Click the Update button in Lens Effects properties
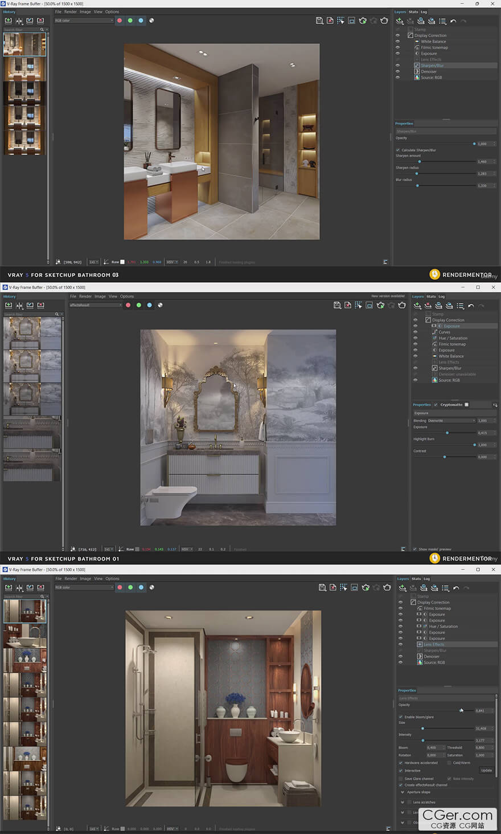Screen dimensions: 501x834 coord(486,770)
